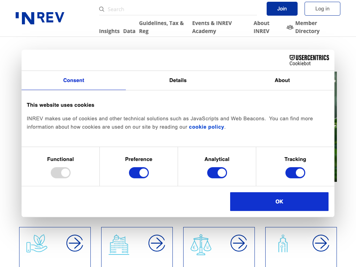356x267 pixels.
Task: Click the arrow beside the tower icon
Action: pos(321,243)
